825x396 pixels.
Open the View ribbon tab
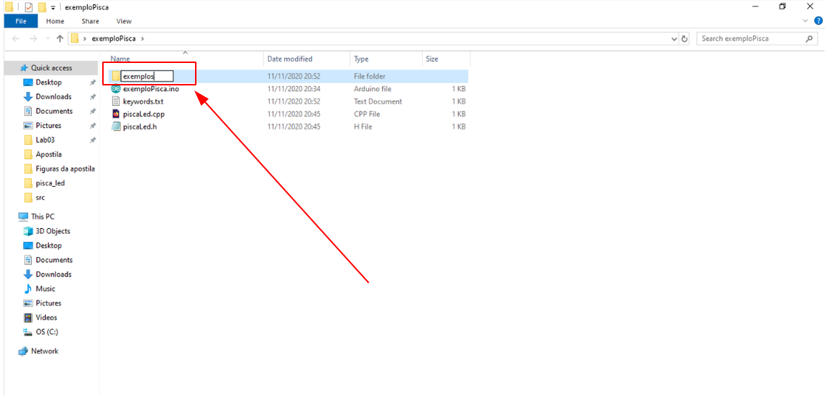124,21
